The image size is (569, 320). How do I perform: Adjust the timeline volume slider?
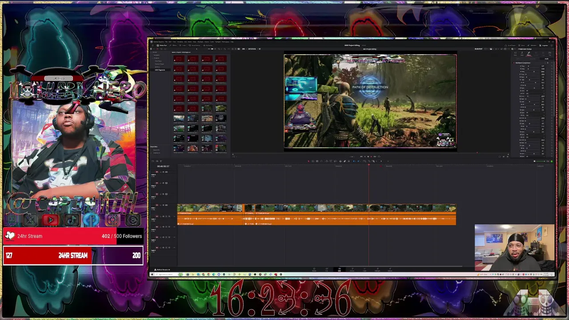(541, 161)
